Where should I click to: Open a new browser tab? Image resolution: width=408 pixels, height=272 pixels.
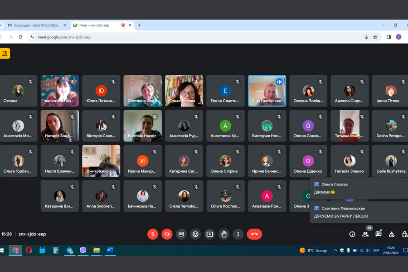point(140,25)
